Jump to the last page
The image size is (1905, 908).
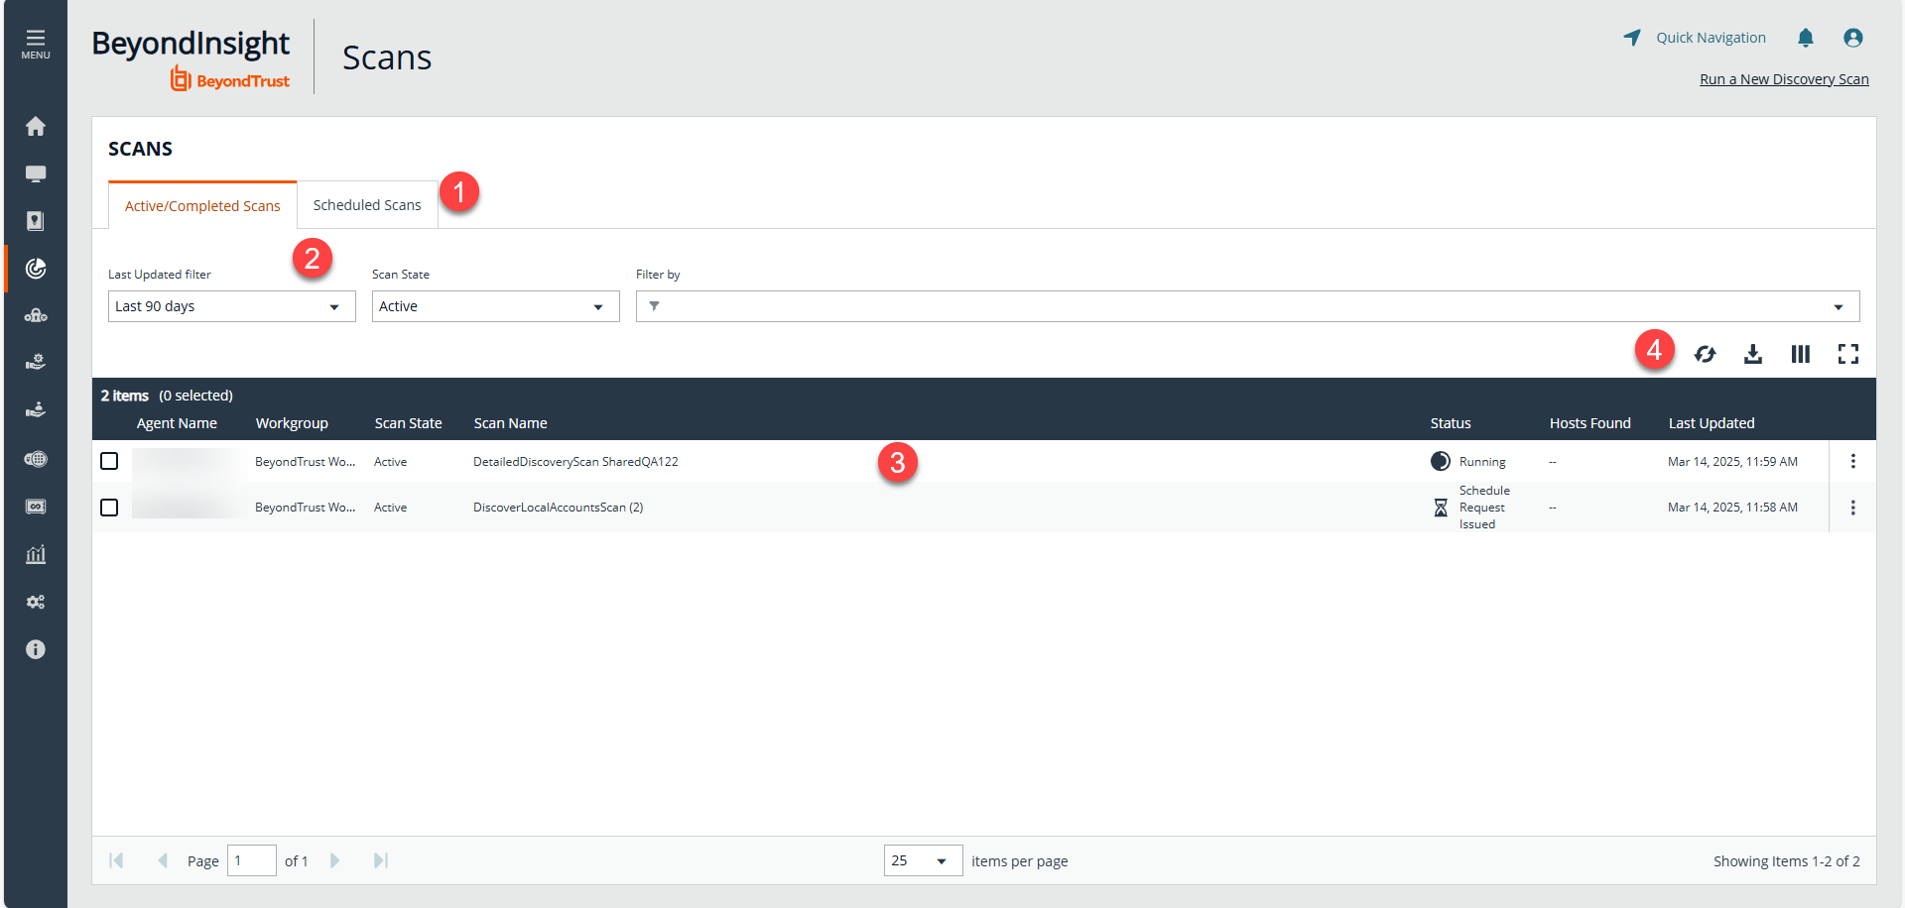[381, 860]
